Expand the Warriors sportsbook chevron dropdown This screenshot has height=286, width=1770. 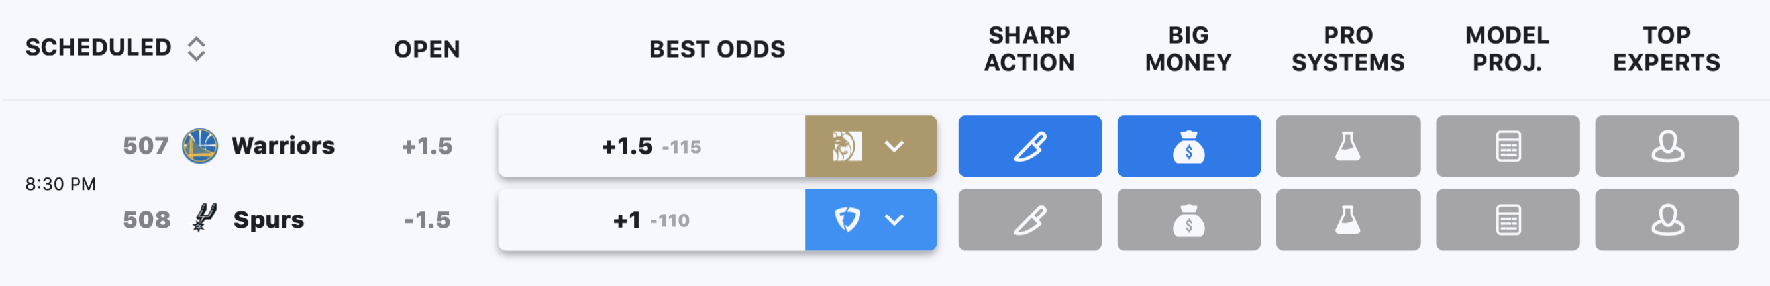pyautogui.click(x=894, y=146)
